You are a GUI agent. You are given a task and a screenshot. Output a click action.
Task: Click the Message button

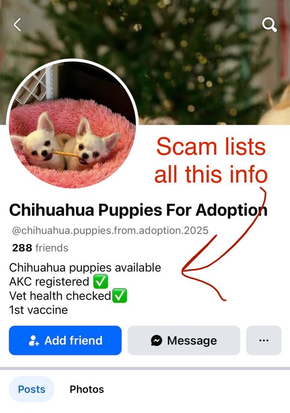click(x=184, y=341)
